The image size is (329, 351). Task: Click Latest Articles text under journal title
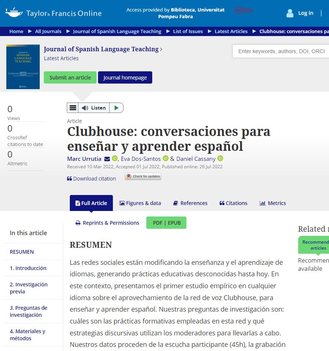click(61, 58)
